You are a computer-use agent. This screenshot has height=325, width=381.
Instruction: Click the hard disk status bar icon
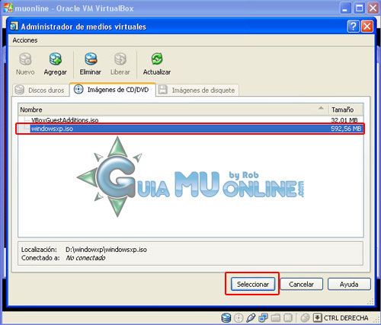[226, 317]
